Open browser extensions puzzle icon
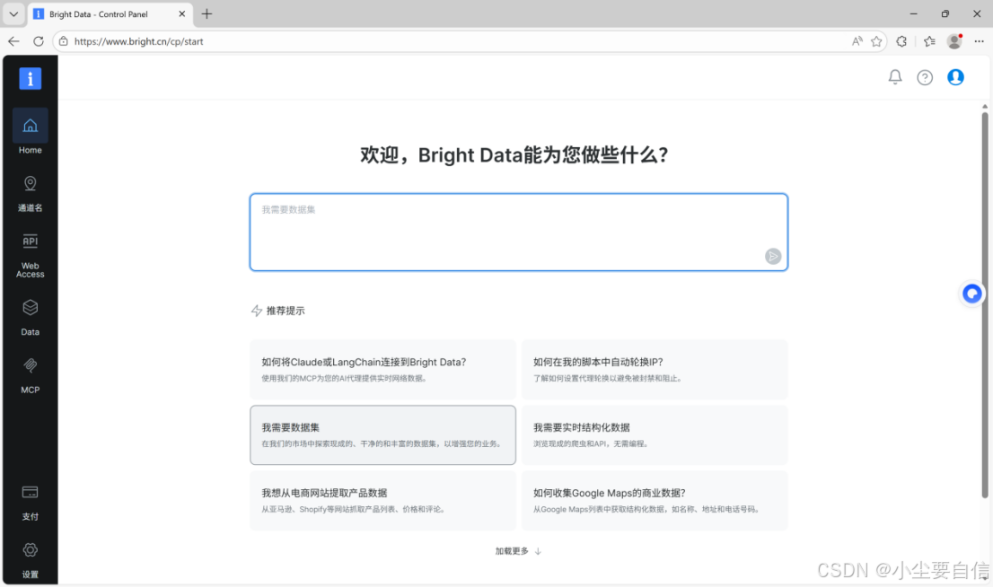The width and height of the screenshot is (993, 588). click(901, 41)
